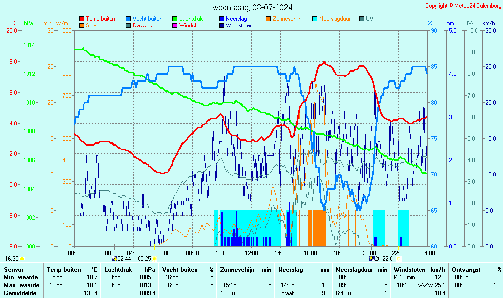Image resolution: width=504 pixels, height=298 pixels.
Task: Click the Neerslag legend label
Action: tap(236, 19)
